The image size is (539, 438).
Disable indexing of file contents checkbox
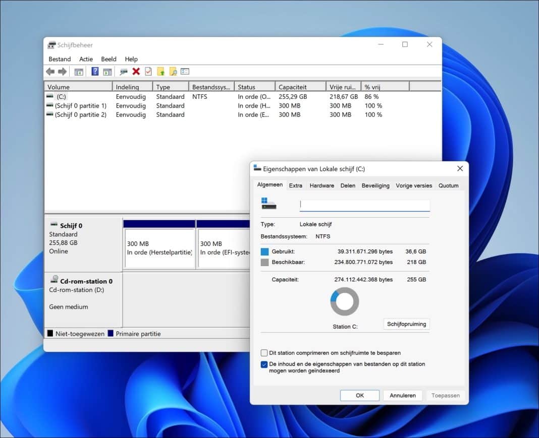click(x=264, y=364)
